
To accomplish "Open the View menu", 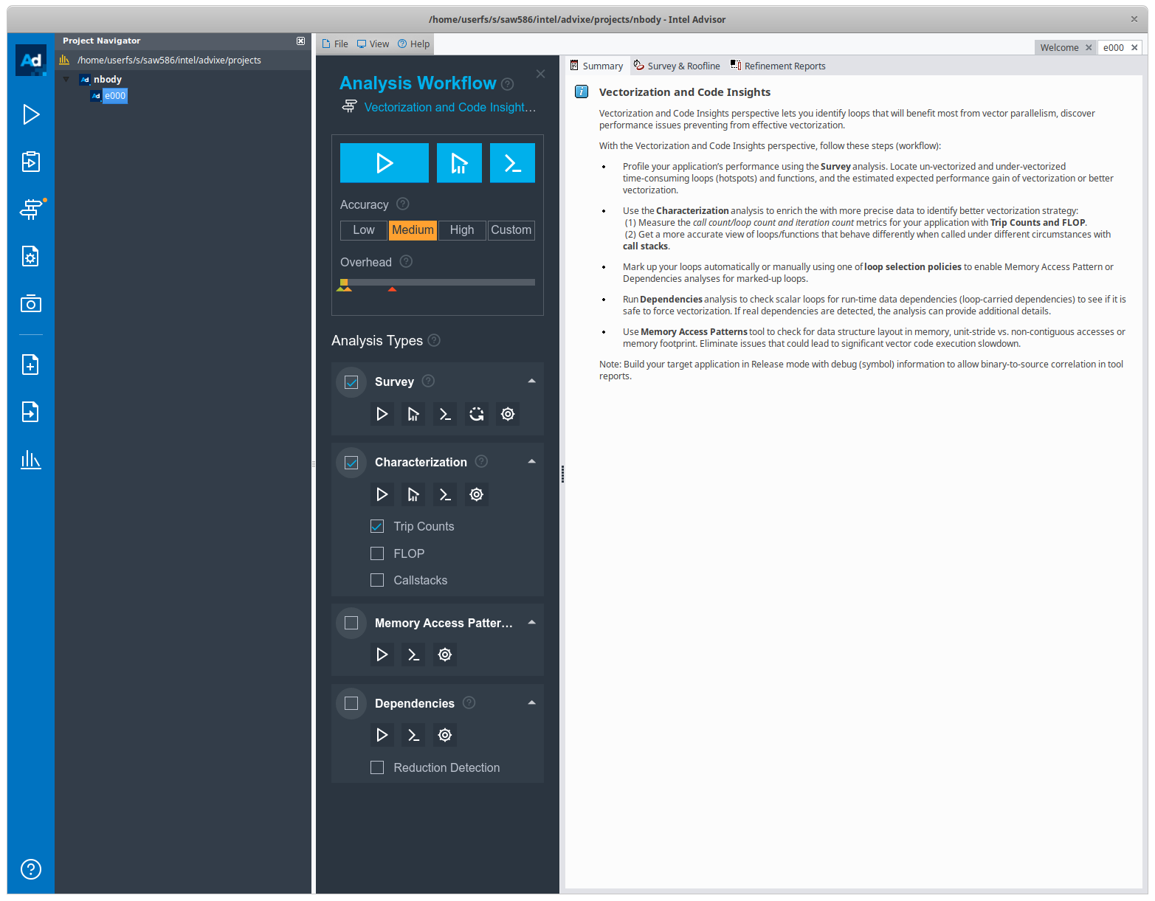I will coord(373,44).
